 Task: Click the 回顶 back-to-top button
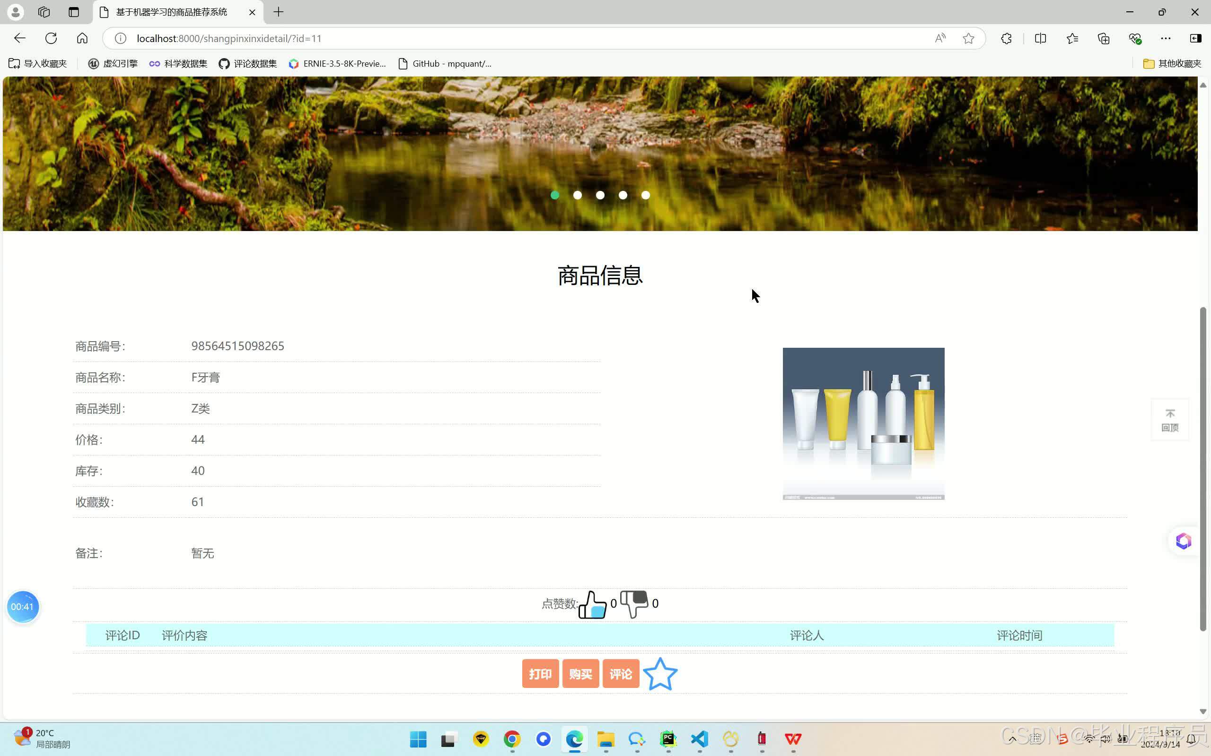click(1170, 420)
